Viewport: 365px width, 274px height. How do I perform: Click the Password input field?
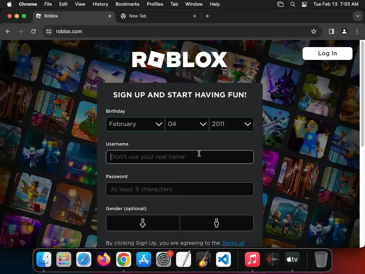(180, 189)
